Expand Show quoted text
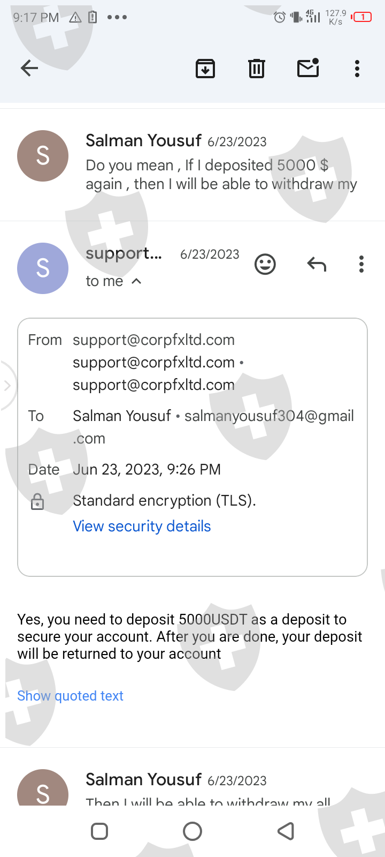 [70, 696]
